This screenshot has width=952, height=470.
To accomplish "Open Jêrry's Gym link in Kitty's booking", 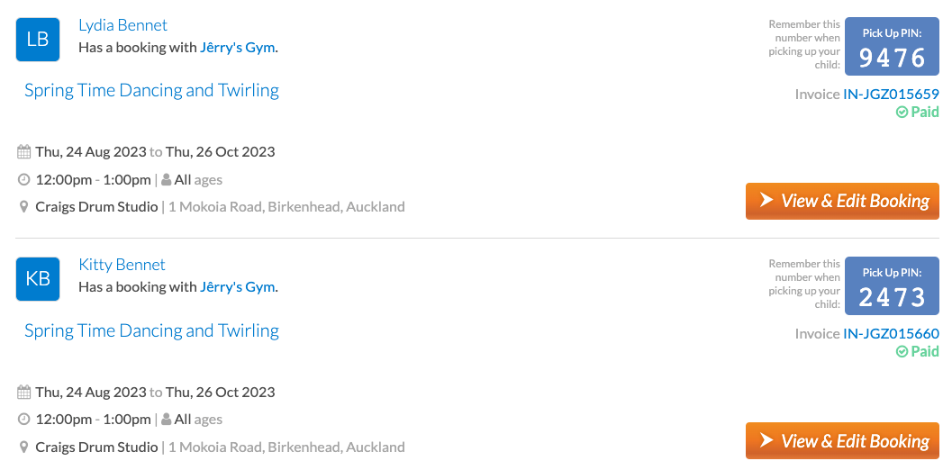I will [238, 286].
